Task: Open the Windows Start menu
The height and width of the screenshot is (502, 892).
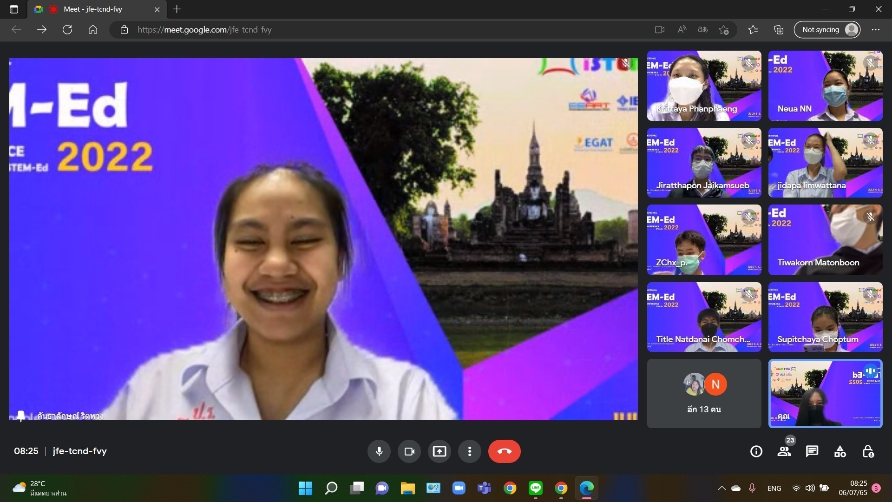Action: point(305,488)
